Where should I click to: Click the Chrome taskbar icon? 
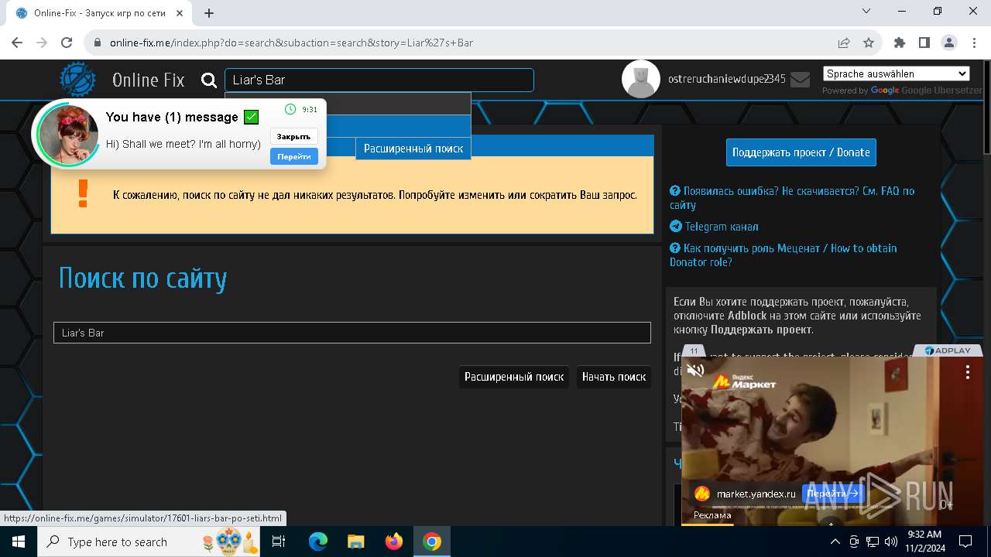tap(431, 542)
